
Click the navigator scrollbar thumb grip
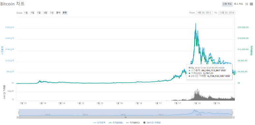tap(126, 117)
